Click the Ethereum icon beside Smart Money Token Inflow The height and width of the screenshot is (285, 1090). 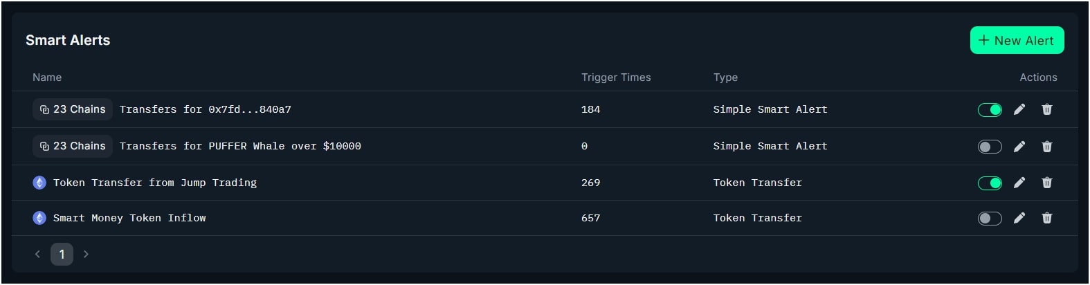point(39,218)
